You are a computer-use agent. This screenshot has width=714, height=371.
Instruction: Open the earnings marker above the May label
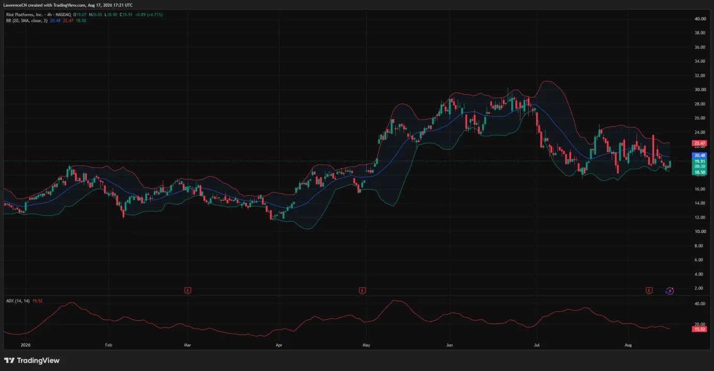pyautogui.click(x=362, y=291)
